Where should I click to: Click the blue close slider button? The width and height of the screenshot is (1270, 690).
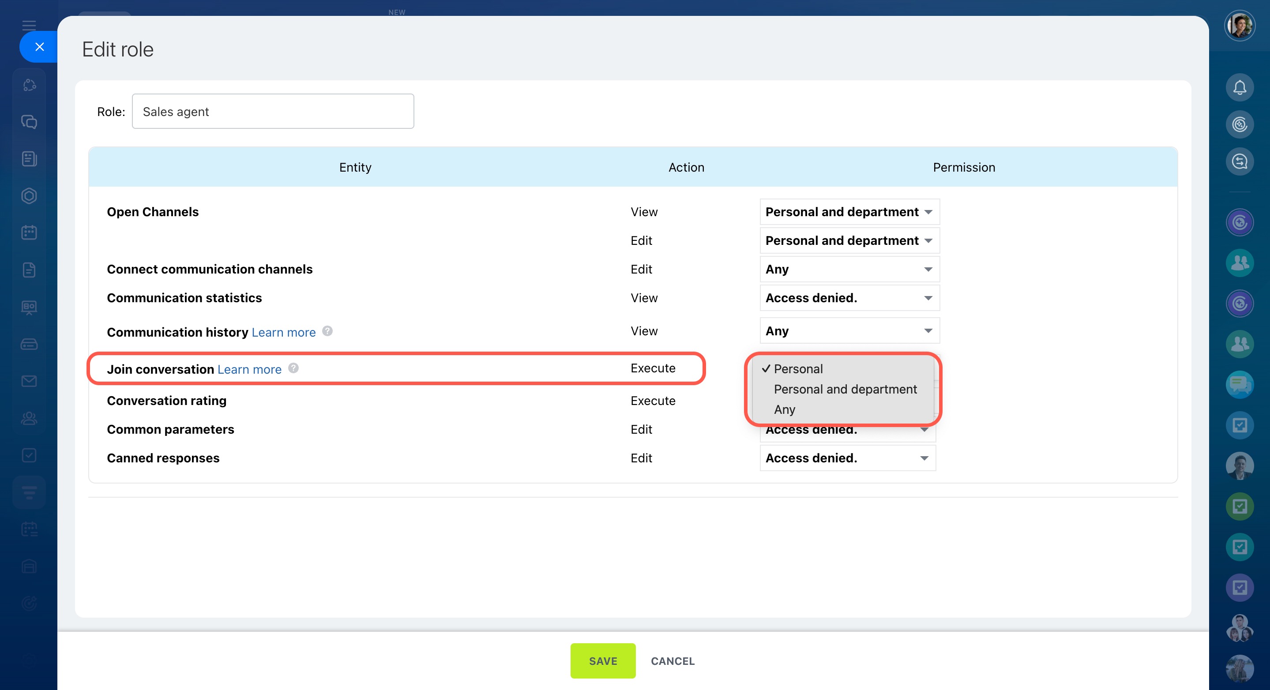point(39,47)
